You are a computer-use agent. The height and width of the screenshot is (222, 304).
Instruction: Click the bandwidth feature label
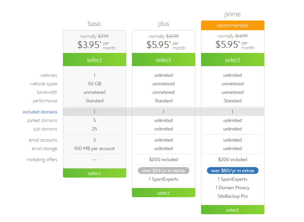tap(47, 92)
